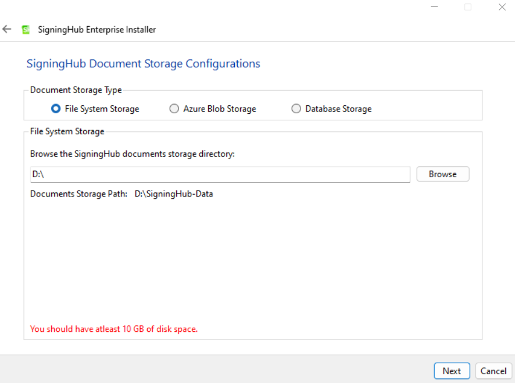Click the D:\SigningHub-Data path text

(x=174, y=194)
